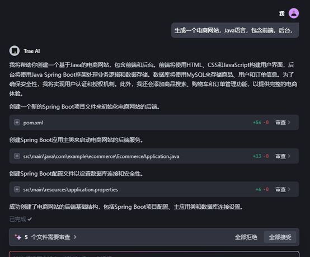Open review chevron for application.properties
The image size is (310, 257).
[x=289, y=189]
